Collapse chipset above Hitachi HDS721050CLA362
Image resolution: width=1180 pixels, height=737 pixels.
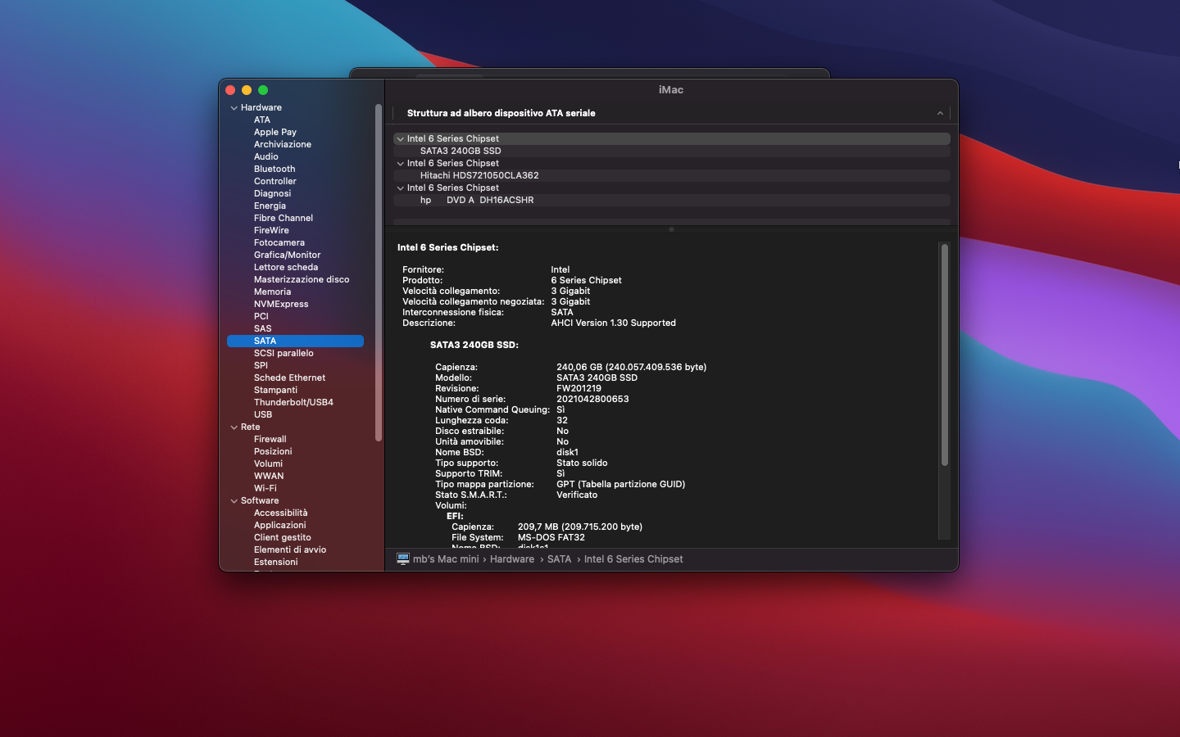401,164
